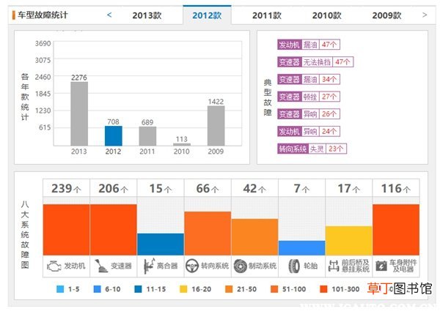Open the 2009款 tab
Viewport: 440px width, 314px height.
(386, 15)
